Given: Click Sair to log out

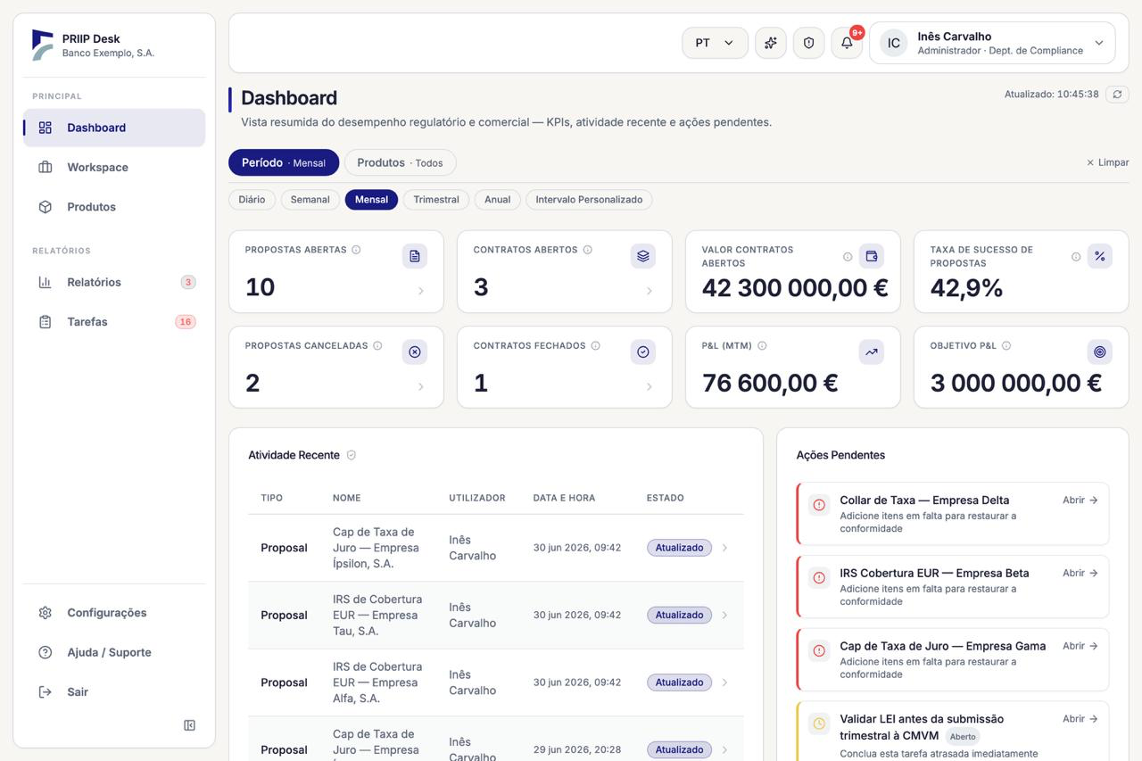Looking at the screenshot, I should click(114, 692).
